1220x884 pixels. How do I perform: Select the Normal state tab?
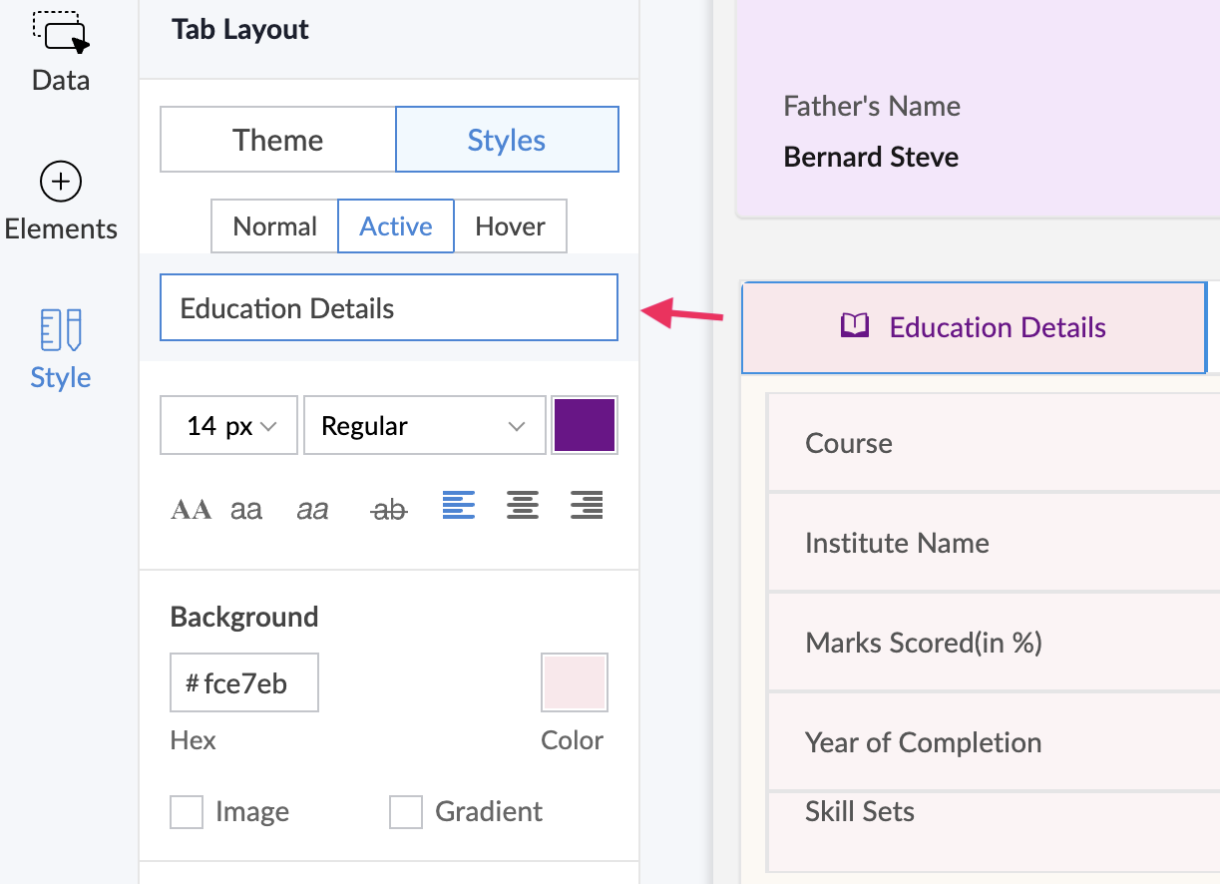[274, 226]
